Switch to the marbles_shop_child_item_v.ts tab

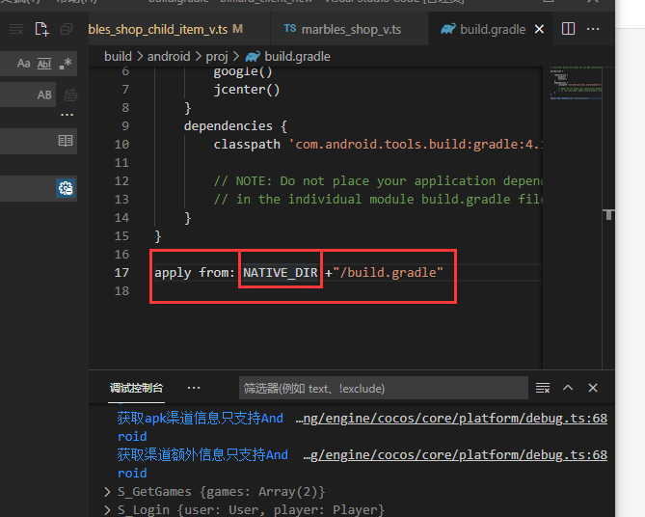click(179, 29)
